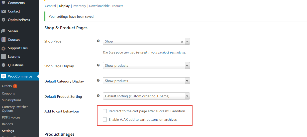Switch to the Downloadable Products sub-tab
Viewport: 307px width, 137px height.
[106, 6]
